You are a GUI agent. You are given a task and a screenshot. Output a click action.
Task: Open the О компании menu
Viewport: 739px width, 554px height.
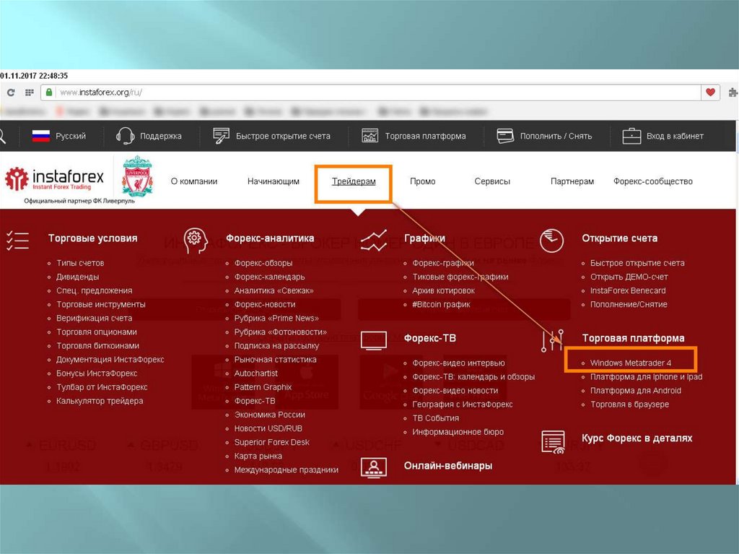(193, 181)
